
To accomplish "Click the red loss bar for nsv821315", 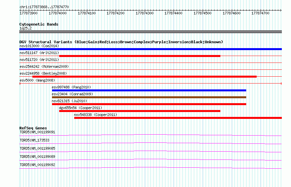I will (149, 104).
